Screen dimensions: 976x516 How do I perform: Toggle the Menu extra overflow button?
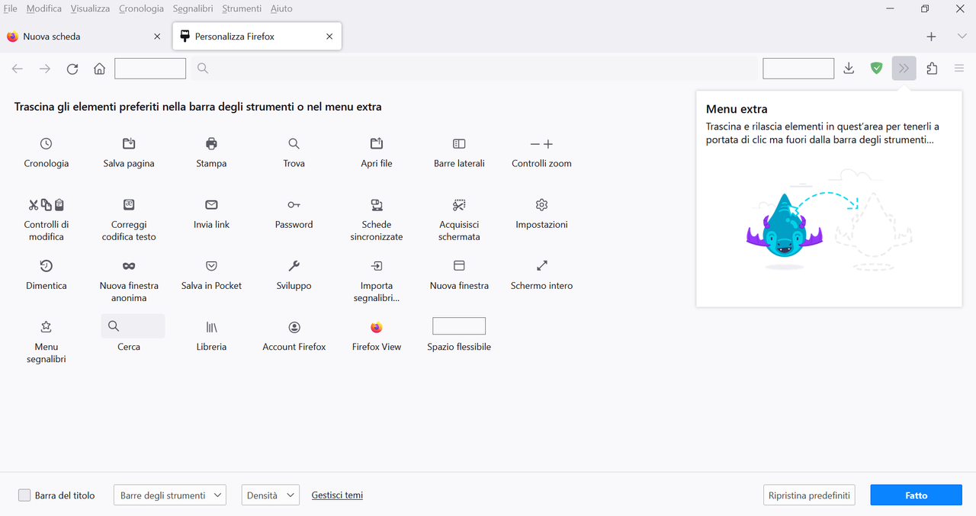pos(904,69)
